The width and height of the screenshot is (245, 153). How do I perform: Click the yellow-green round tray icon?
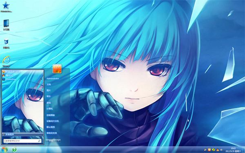click(x=214, y=150)
